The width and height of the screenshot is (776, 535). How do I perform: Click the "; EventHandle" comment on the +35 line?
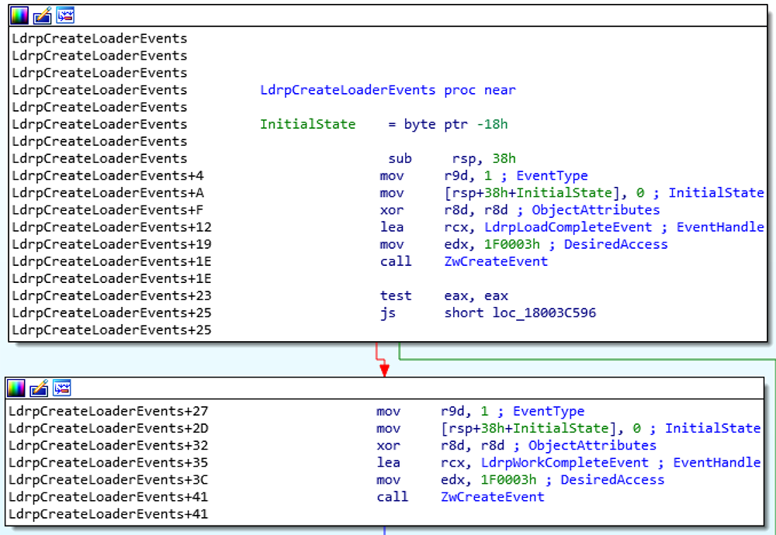[x=709, y=463]
